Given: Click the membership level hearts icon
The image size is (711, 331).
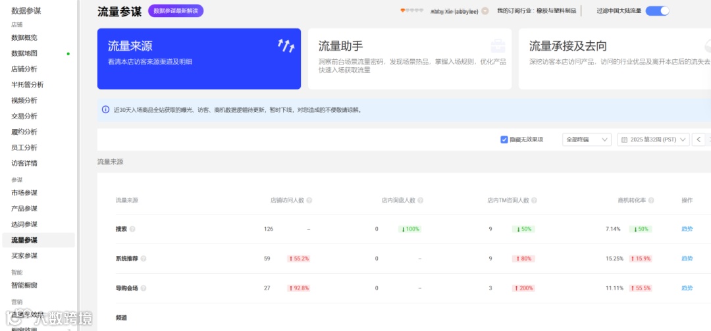Looking at the screenshot, I should [x=411, y=11].
